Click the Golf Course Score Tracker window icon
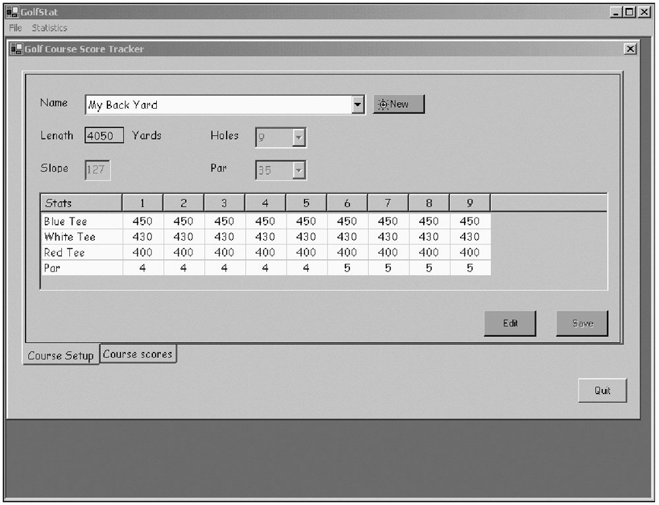Viewport: 659px width, 505px height. (x=16, y=49)
